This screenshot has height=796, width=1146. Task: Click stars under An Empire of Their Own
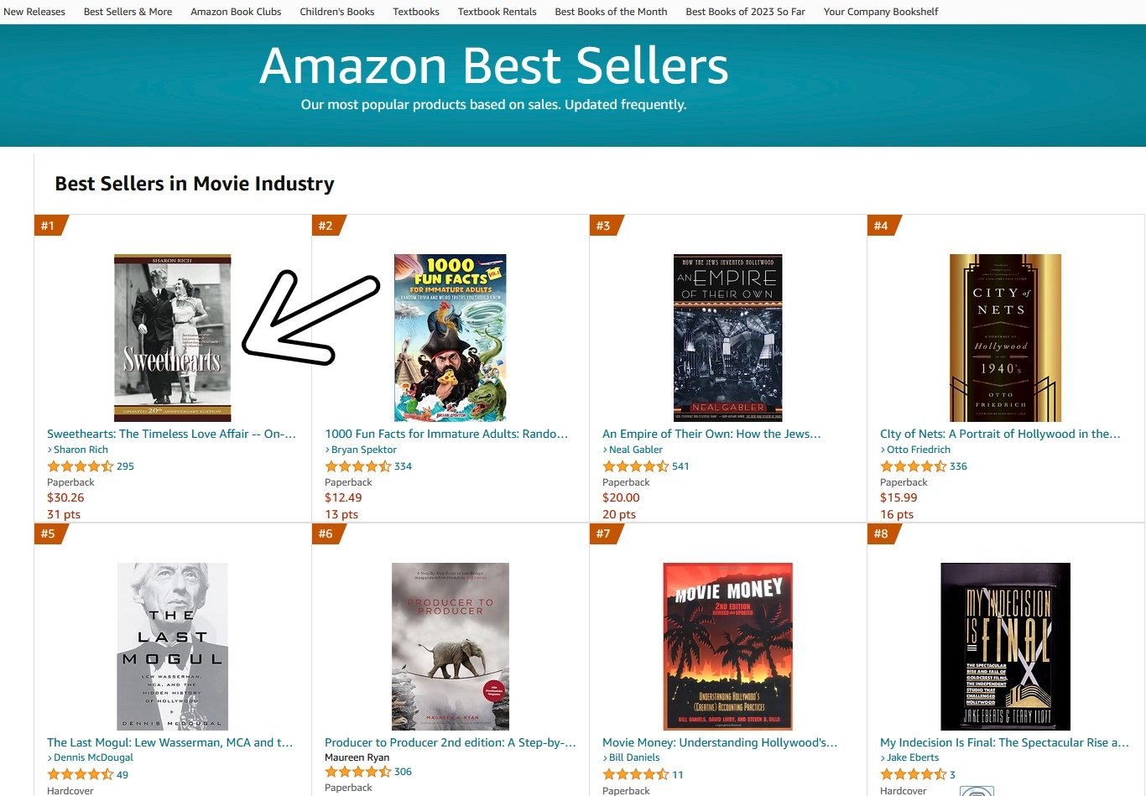pyautogui.click(x=636, y=466)
